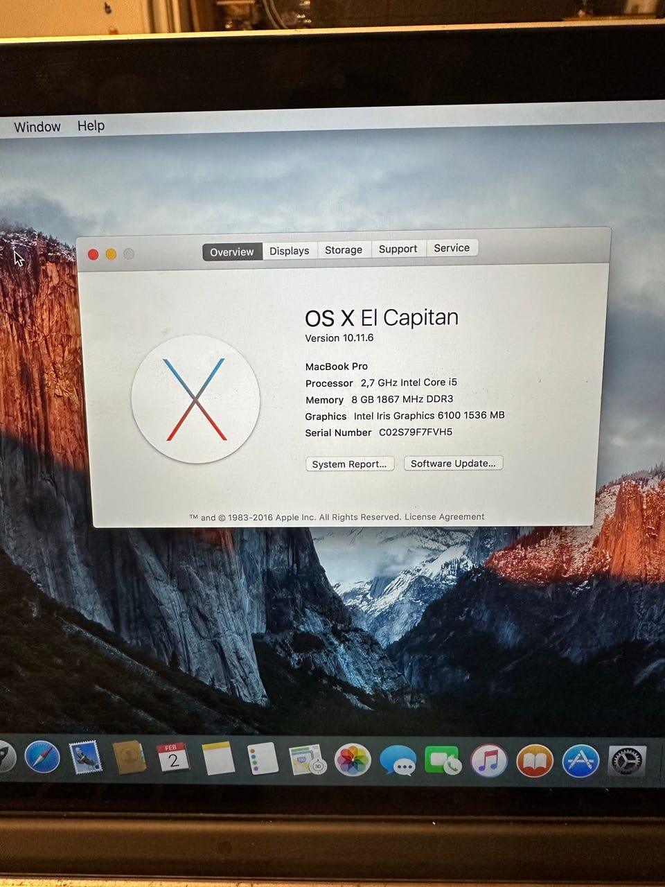Minimize the About window with yellow button

pyautogui.click(x=111, y=254)
